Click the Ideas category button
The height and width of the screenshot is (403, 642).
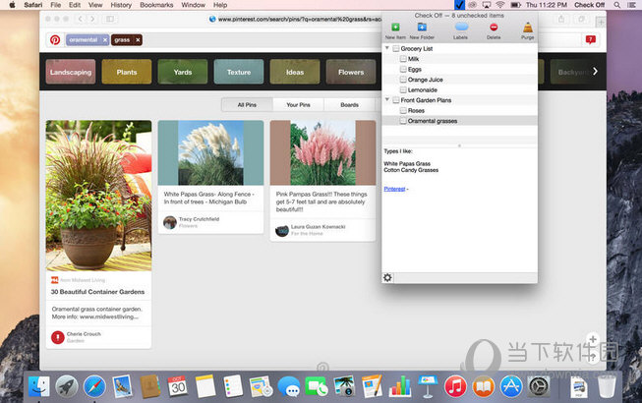[x=295, y=72]
